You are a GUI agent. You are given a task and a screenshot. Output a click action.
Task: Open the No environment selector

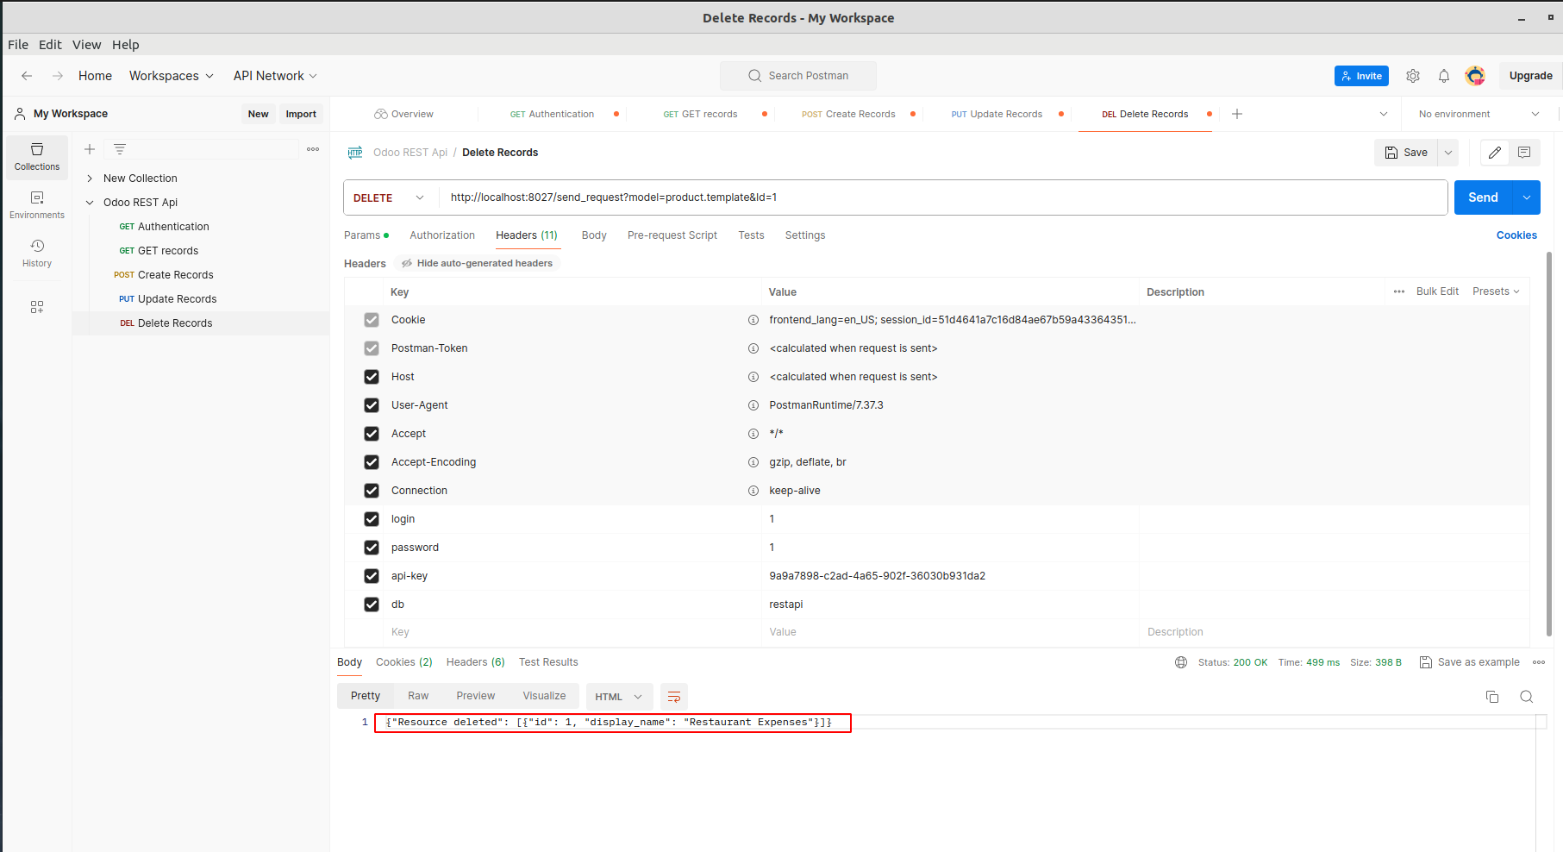tap(1479, 114)
